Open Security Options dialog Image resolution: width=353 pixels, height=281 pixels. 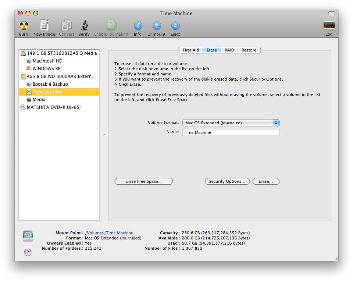pyautogui.click(x=227, y=181)
